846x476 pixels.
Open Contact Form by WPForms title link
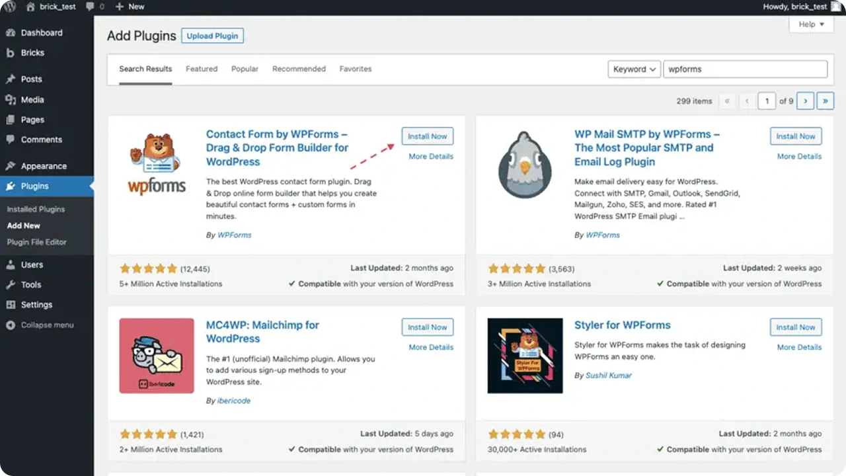click(x=277, y=148)
